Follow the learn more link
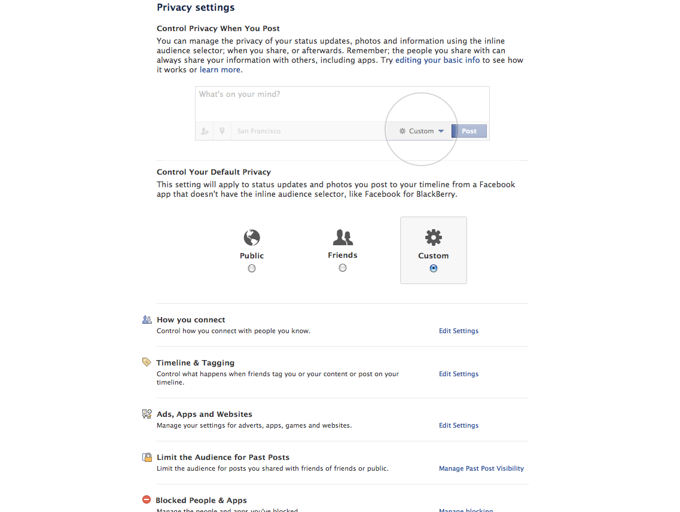This screenshot has height=512, width=680. tap(220, 70)
